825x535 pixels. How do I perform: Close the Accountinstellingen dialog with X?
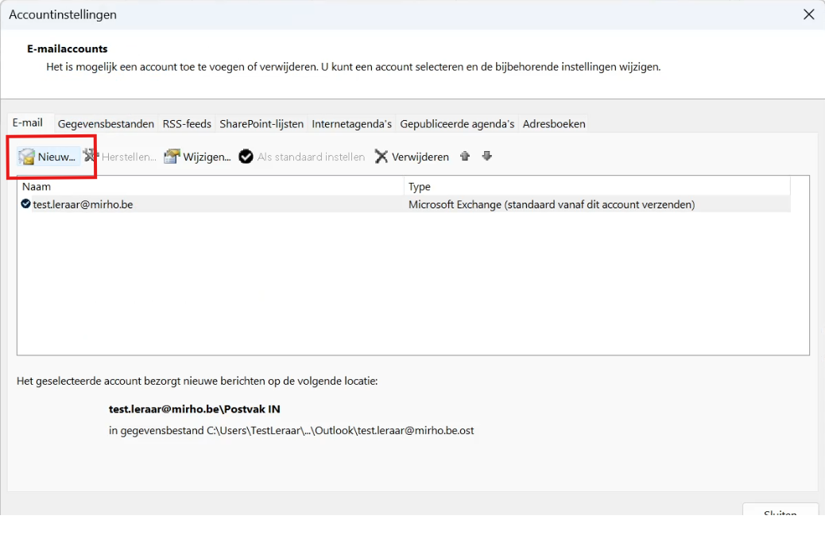(808, 14)
